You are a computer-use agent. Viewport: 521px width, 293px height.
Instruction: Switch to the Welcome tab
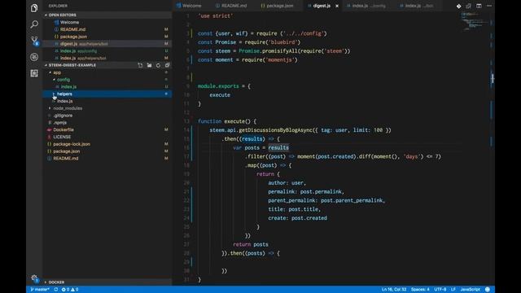point(189,6)
